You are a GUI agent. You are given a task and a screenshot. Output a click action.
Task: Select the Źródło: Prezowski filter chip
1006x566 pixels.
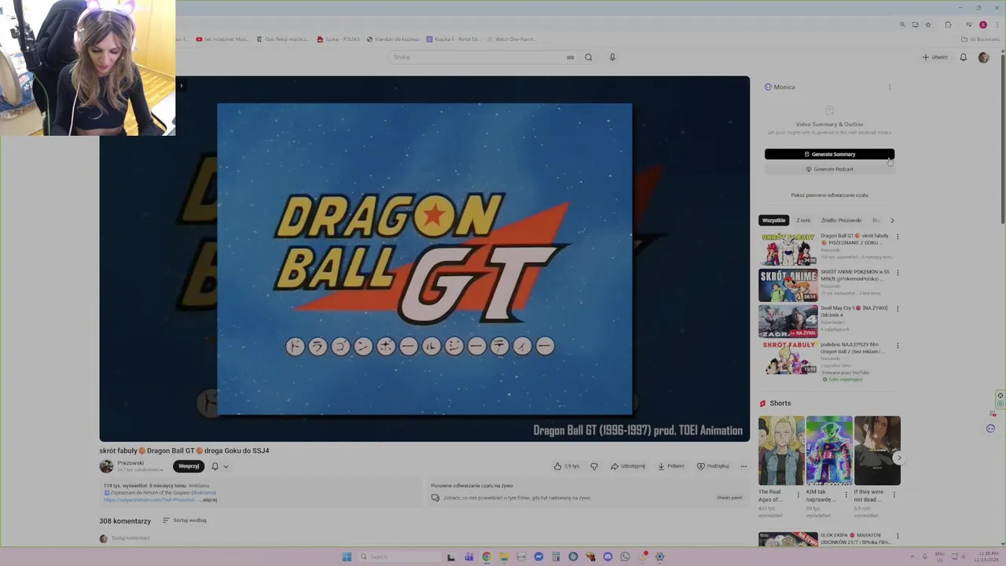click(x=841, y=220)
